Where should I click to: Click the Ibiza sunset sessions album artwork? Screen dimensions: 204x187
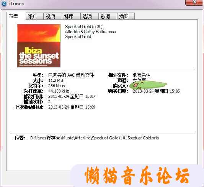click(39, 46)
